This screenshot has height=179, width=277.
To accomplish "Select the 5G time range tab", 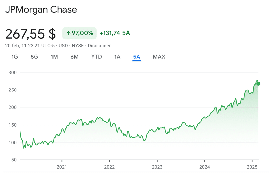I will pyautogui.click(x=34, y=57).
